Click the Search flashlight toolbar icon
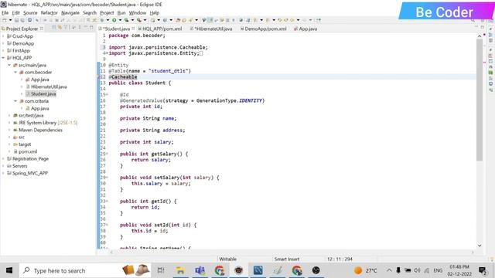Viewport: 495px width, 278px height. [x=190, y=20]
